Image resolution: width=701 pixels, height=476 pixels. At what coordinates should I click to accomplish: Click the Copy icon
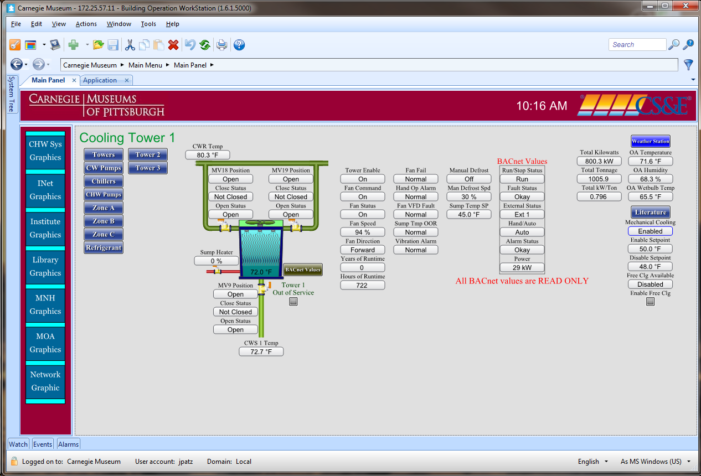pos(145,45)
